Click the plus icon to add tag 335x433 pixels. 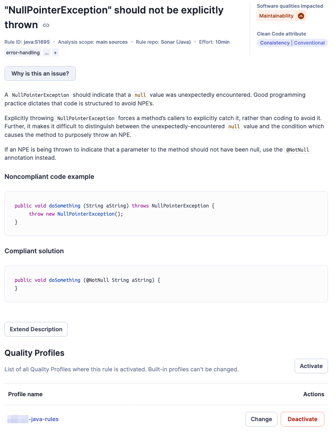(55, 53)
